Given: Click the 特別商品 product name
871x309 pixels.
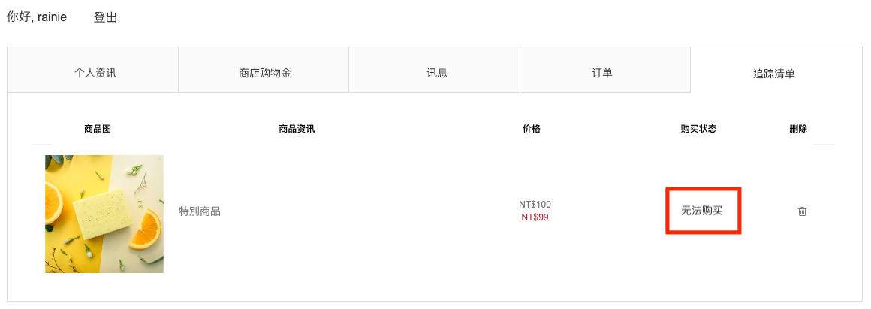Looking at the screenshot, I should [200, 211].
